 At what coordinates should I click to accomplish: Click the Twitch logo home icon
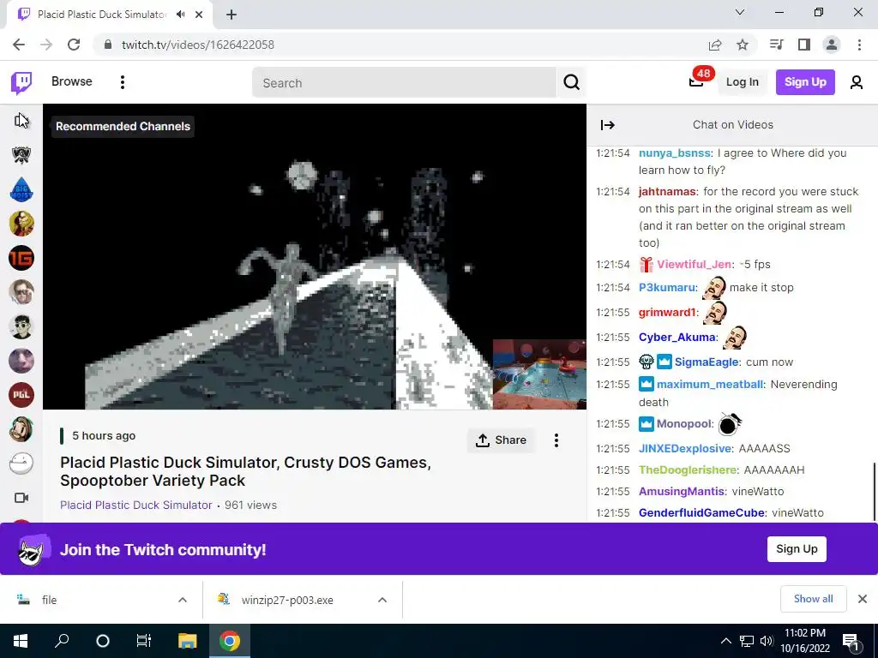(21, 82)
